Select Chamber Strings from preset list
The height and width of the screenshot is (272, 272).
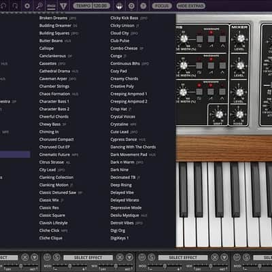click(x=54, y=86)
